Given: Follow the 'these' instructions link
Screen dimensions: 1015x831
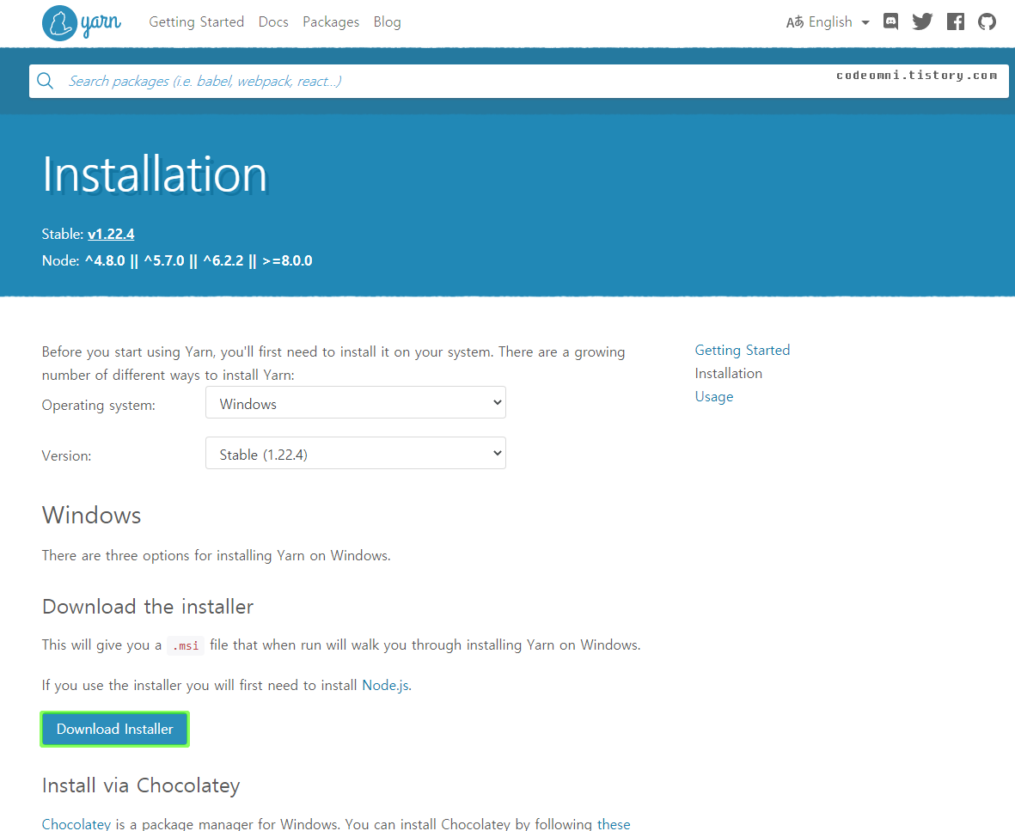Looking at the screenshot, I should point(614,824).
